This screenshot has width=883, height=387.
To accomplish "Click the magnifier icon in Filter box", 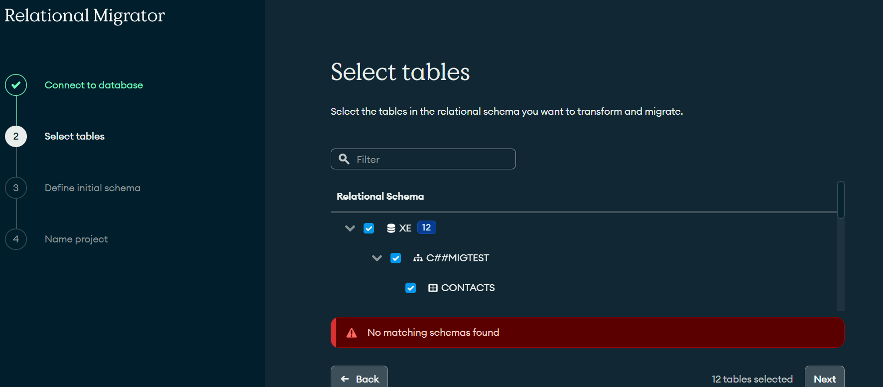I will click(344, 159).
